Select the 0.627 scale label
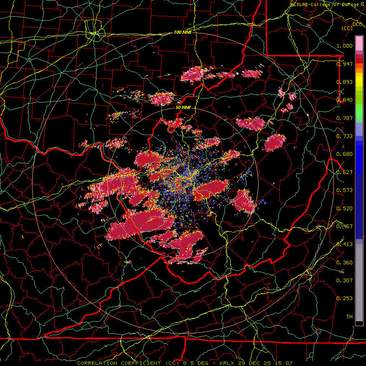The image size is (366, 366). tap(344, 172)
